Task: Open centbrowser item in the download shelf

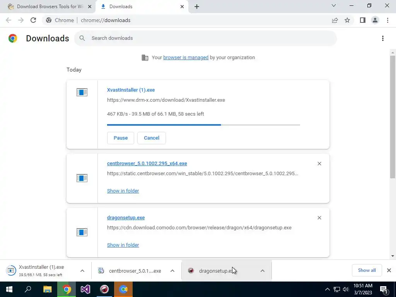Action: point(130,271)
